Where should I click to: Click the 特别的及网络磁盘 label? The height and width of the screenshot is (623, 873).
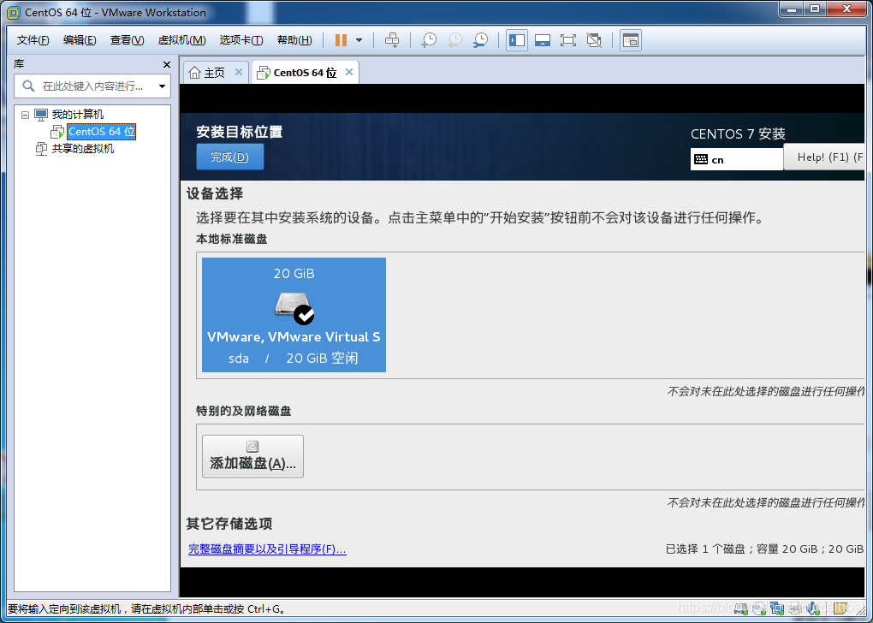click(243, 411)
